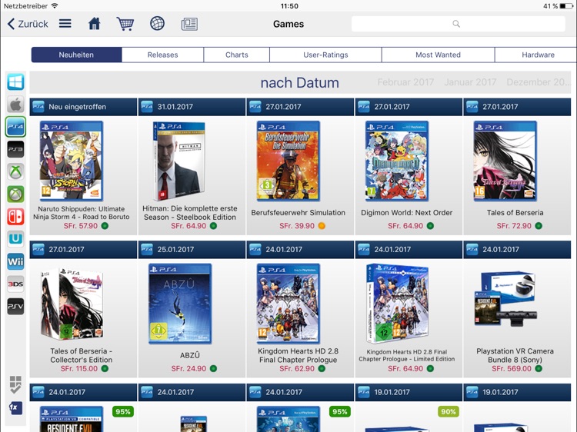Viewport: 577px width, 432px height.
Task: Select Nintendo 3DS platform icon
Action: pos(15,284)
